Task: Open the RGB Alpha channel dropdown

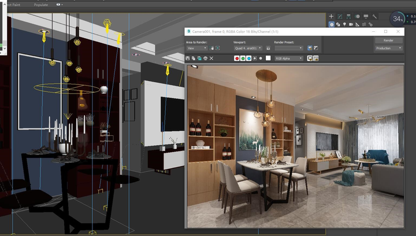Action: (289, 58)
